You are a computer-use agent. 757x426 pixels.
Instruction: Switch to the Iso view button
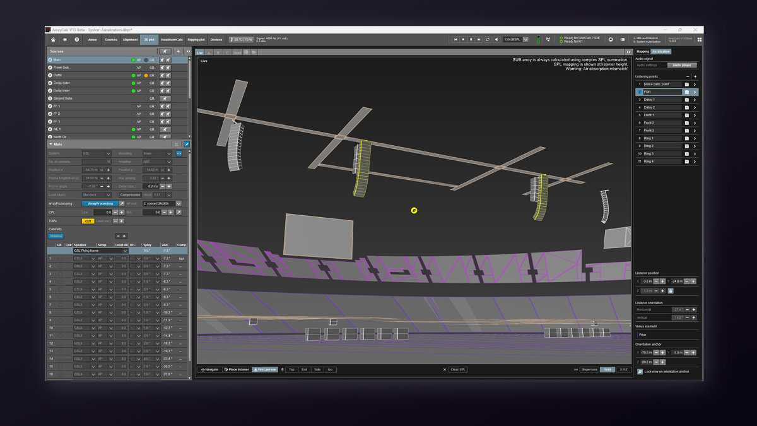coord(329,369)
